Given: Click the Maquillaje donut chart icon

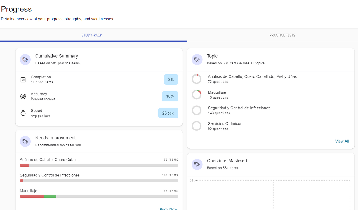Looking at the screenshot, I should coord(196,95).
